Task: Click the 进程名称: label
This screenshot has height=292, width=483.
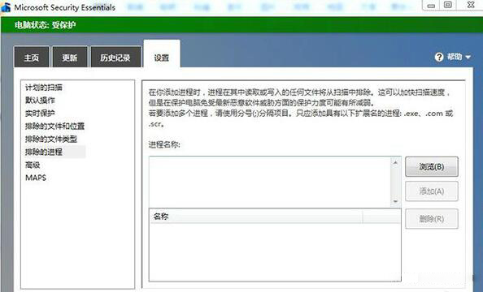Action: tap(164, 144)
